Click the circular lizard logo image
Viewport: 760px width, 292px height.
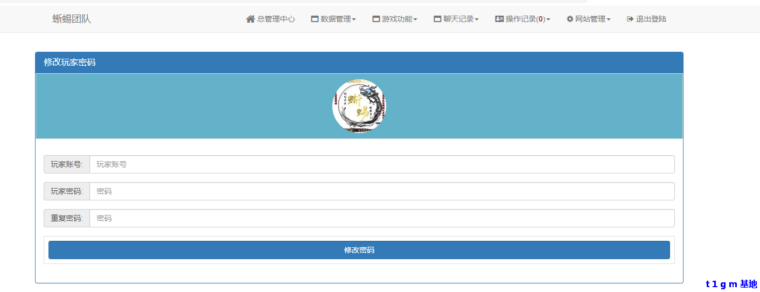359,106
